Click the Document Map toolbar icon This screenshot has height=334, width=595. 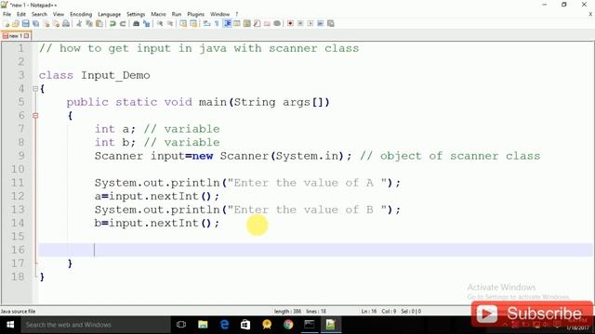[247, 23]
